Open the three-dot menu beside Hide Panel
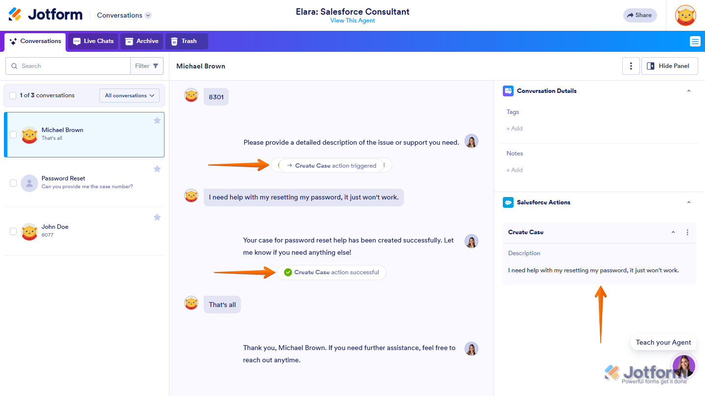The height and width of the screenshot is (396, 705). [x=631, y=66]
